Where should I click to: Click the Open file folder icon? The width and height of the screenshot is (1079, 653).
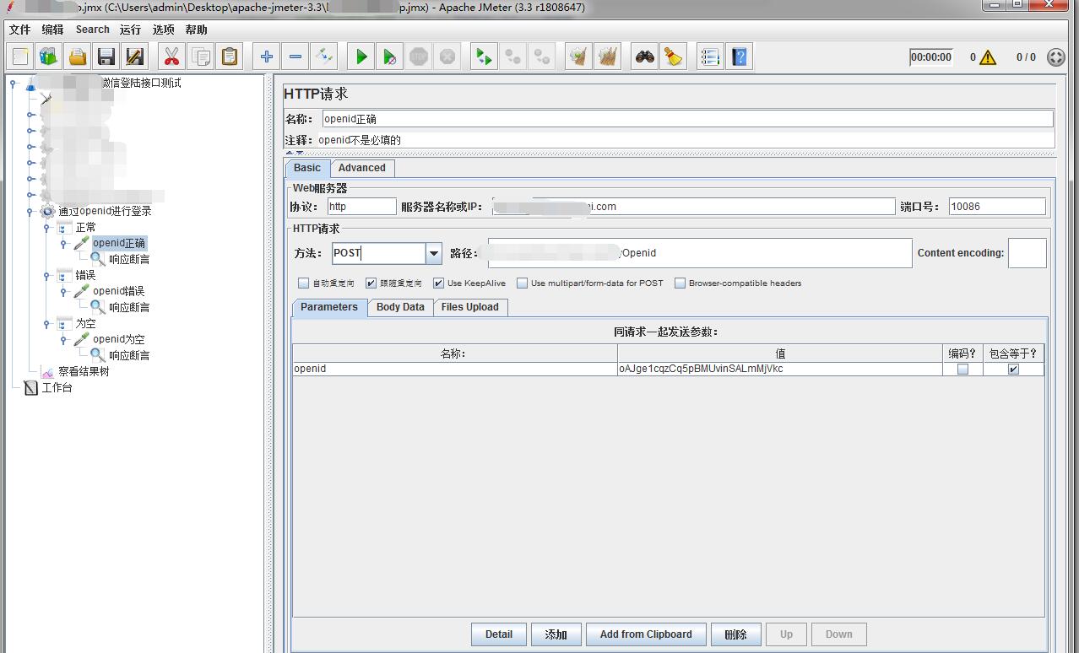pyautogui.click(x=78, y=57)
